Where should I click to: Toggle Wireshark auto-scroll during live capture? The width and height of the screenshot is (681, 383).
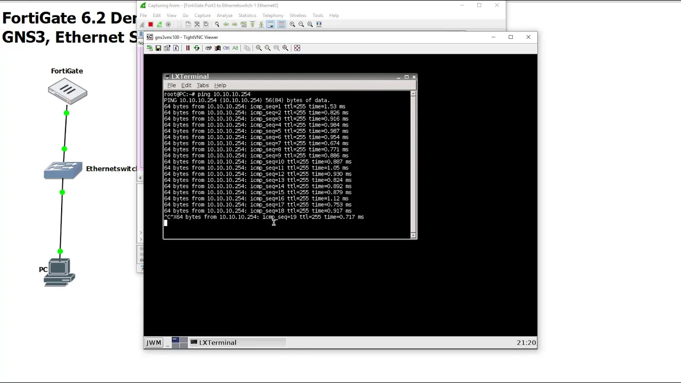[270, 24]
